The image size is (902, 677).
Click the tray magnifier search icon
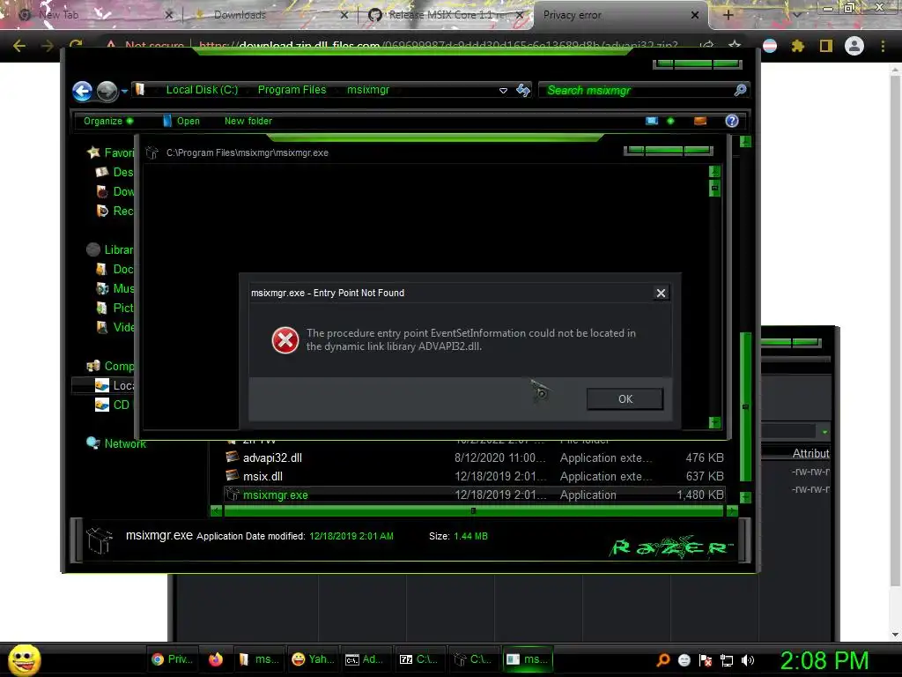(663, 659)
